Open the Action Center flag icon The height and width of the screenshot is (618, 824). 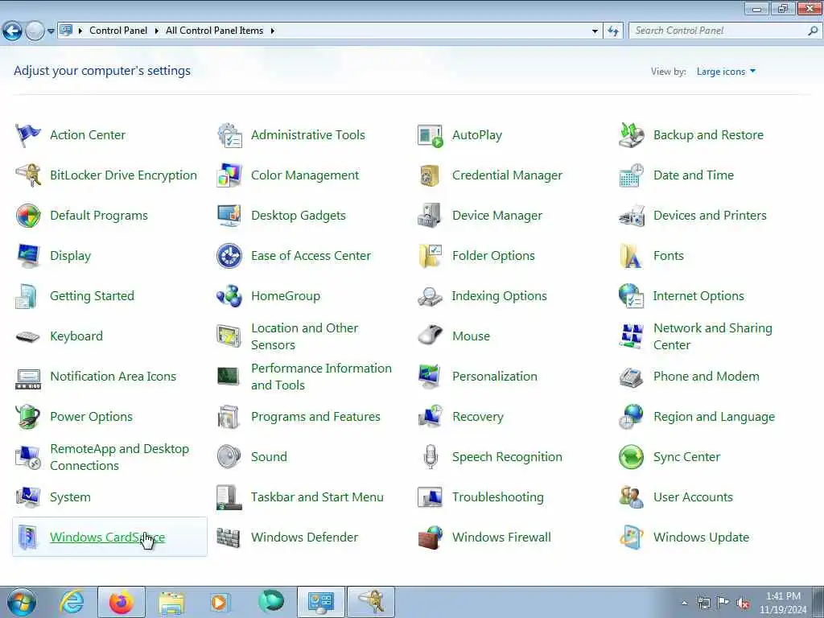point(28,135)
